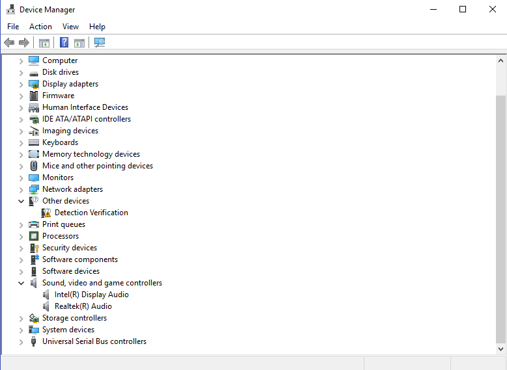Open the File menu
This screenshot has width=507, height=370.
[x=13, y=27]
